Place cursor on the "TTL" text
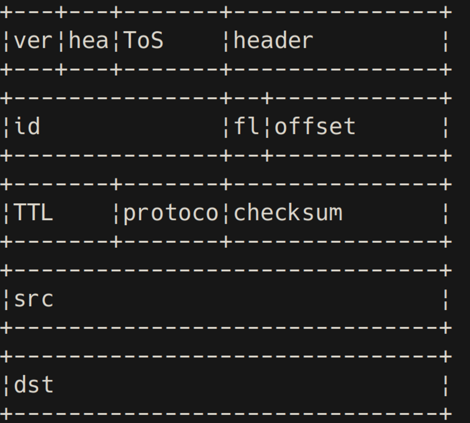This screenshot has width=470, height=423. tap(33, 213)
